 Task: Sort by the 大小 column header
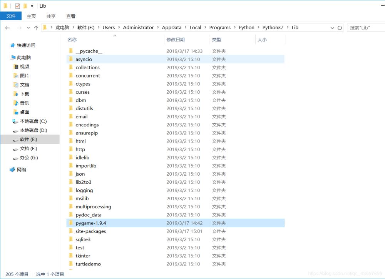(x=262, y=40)
